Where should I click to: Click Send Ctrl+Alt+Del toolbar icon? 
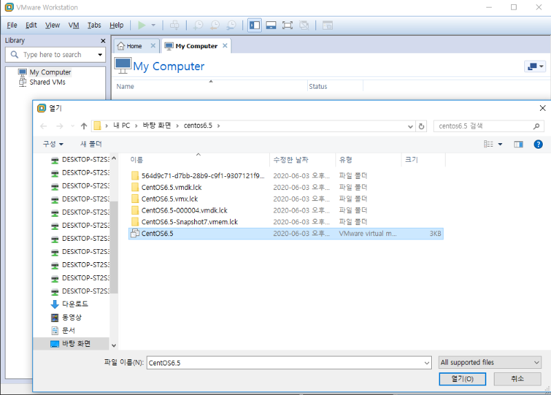[174, 25]
